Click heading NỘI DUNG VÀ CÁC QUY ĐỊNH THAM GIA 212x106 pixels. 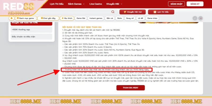point(82,27)
